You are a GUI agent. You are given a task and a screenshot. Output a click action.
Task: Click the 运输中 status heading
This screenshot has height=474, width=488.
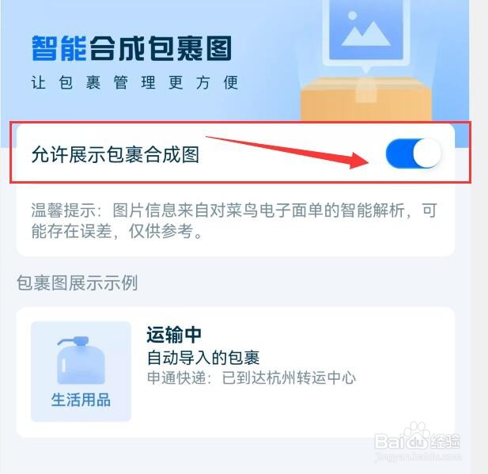pyautogui.click(x=174, y=335)
